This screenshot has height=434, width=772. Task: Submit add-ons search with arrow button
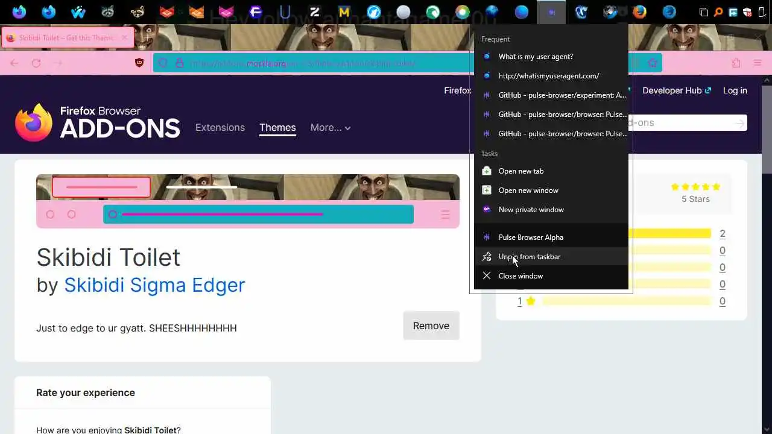tap(739, 123)
